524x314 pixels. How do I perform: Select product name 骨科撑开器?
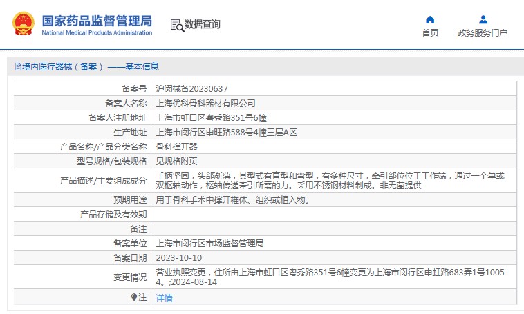click(176, 147)
